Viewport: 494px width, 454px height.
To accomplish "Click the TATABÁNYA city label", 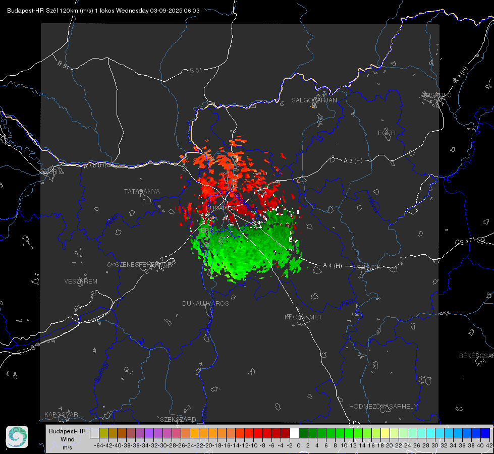I will click(x=142, y=192).
